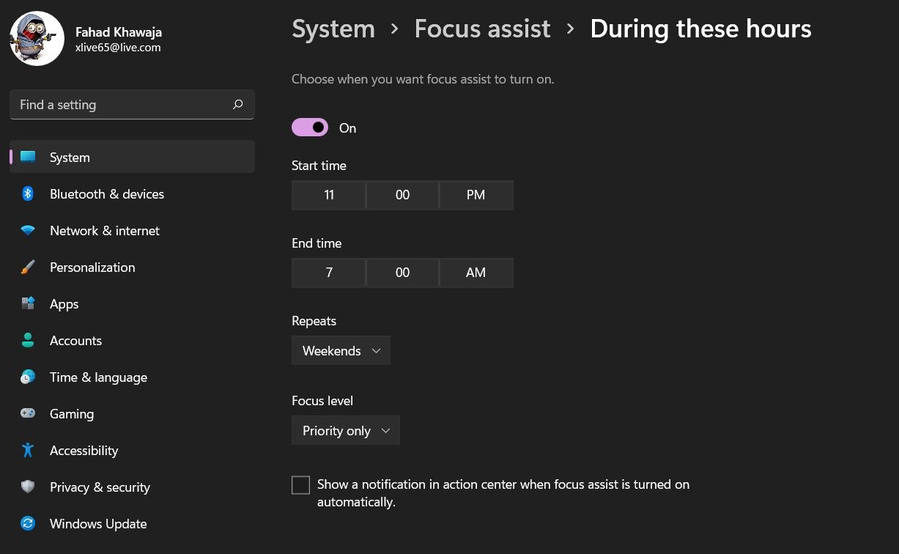Navigate to System breadcrumb
This screenshot has width=899, height=554.
point(333,29)
